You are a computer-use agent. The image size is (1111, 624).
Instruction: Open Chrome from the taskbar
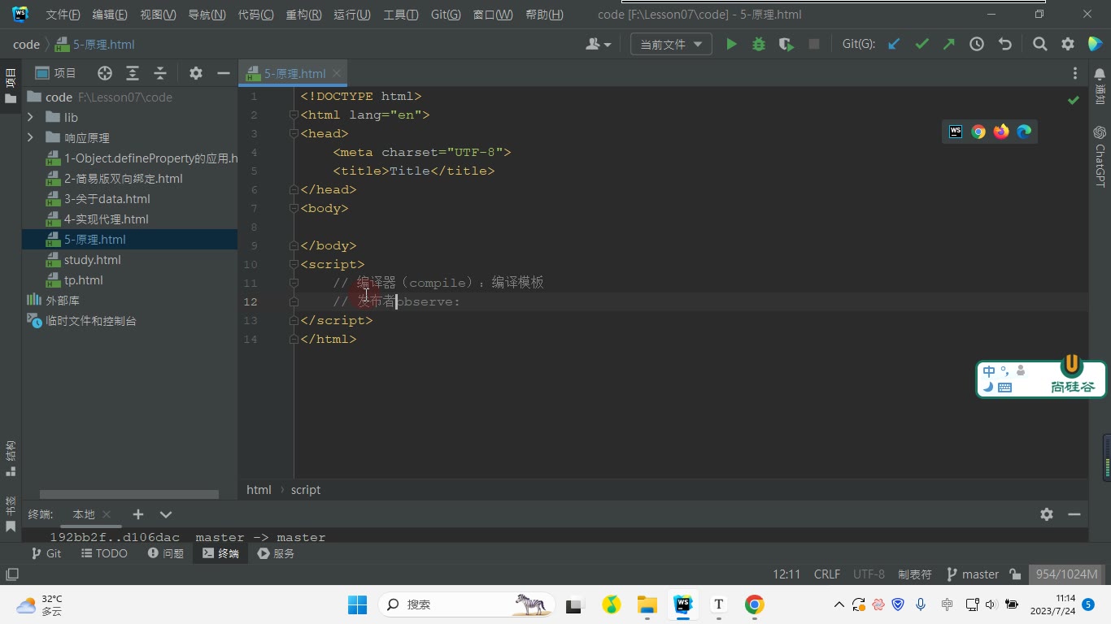(754, 604)
